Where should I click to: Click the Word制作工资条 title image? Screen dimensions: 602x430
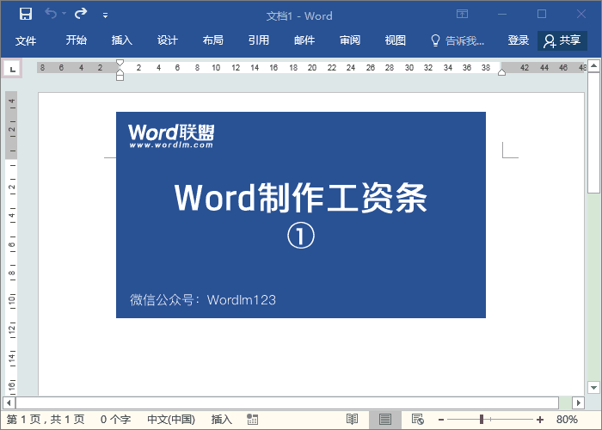tap(301, 215)
